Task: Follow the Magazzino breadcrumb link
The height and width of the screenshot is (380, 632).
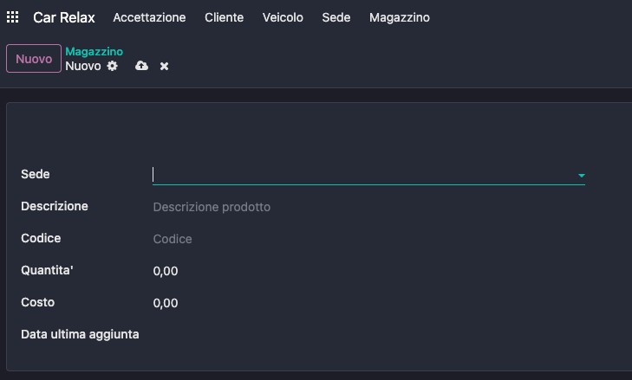Action: (x=94, y=52)
